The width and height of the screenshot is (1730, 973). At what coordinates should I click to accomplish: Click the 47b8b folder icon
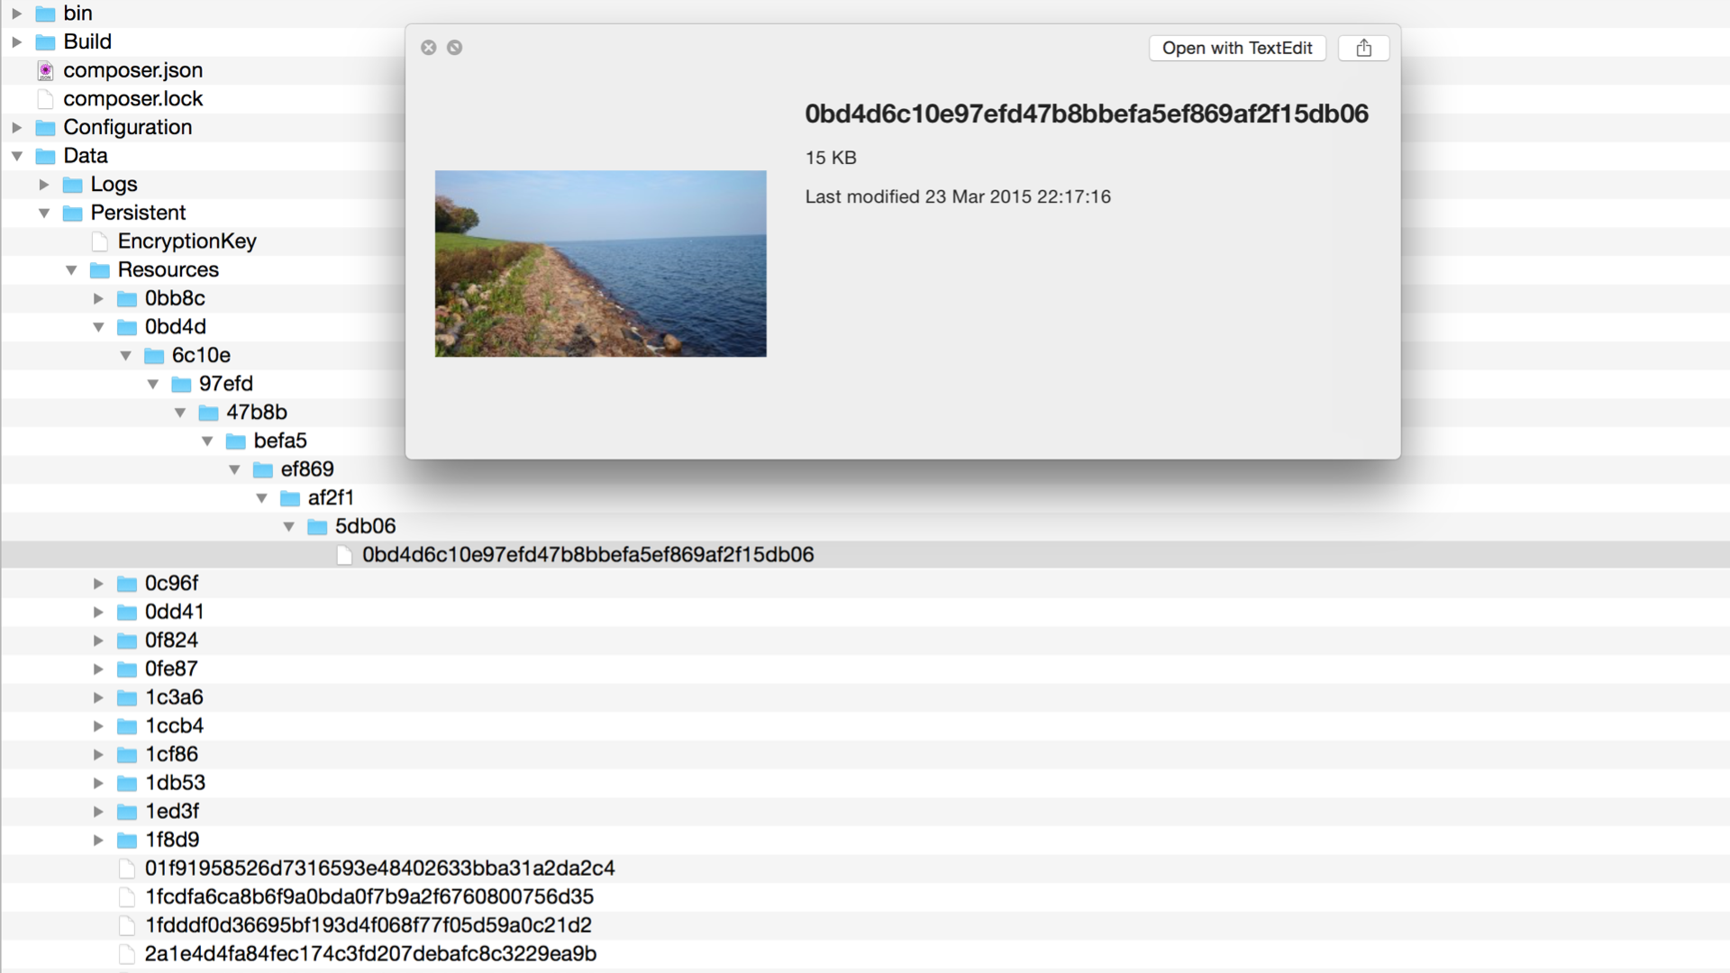tap(209, 413)
